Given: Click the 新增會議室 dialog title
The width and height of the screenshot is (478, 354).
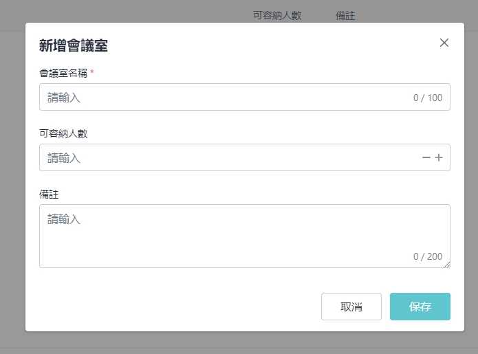Looking at the screenshot, I should point(73,46).
